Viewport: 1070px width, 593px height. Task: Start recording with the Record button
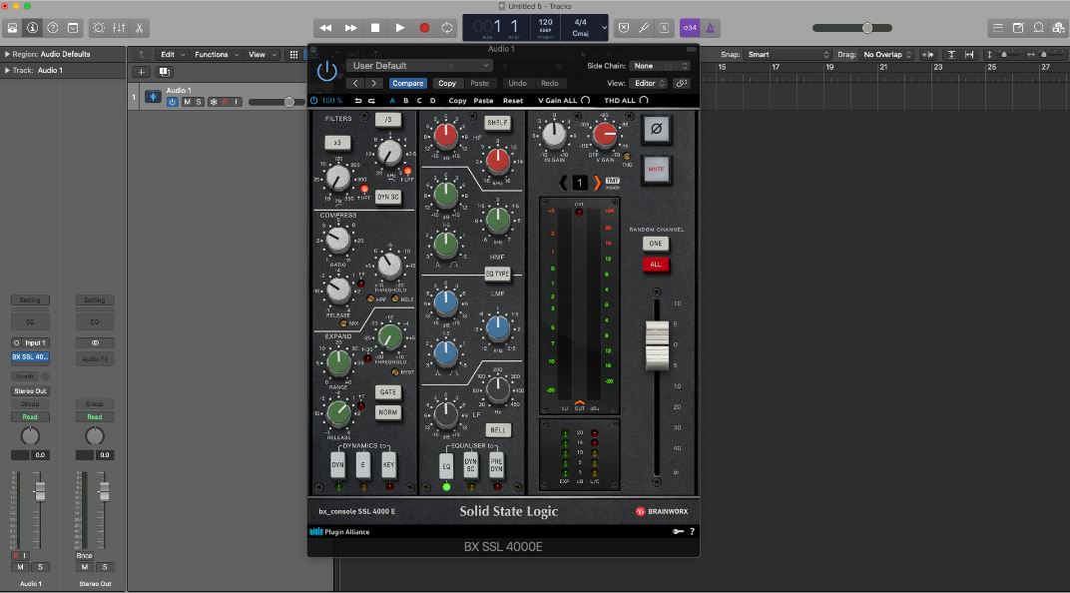click(x=424, y=28)
